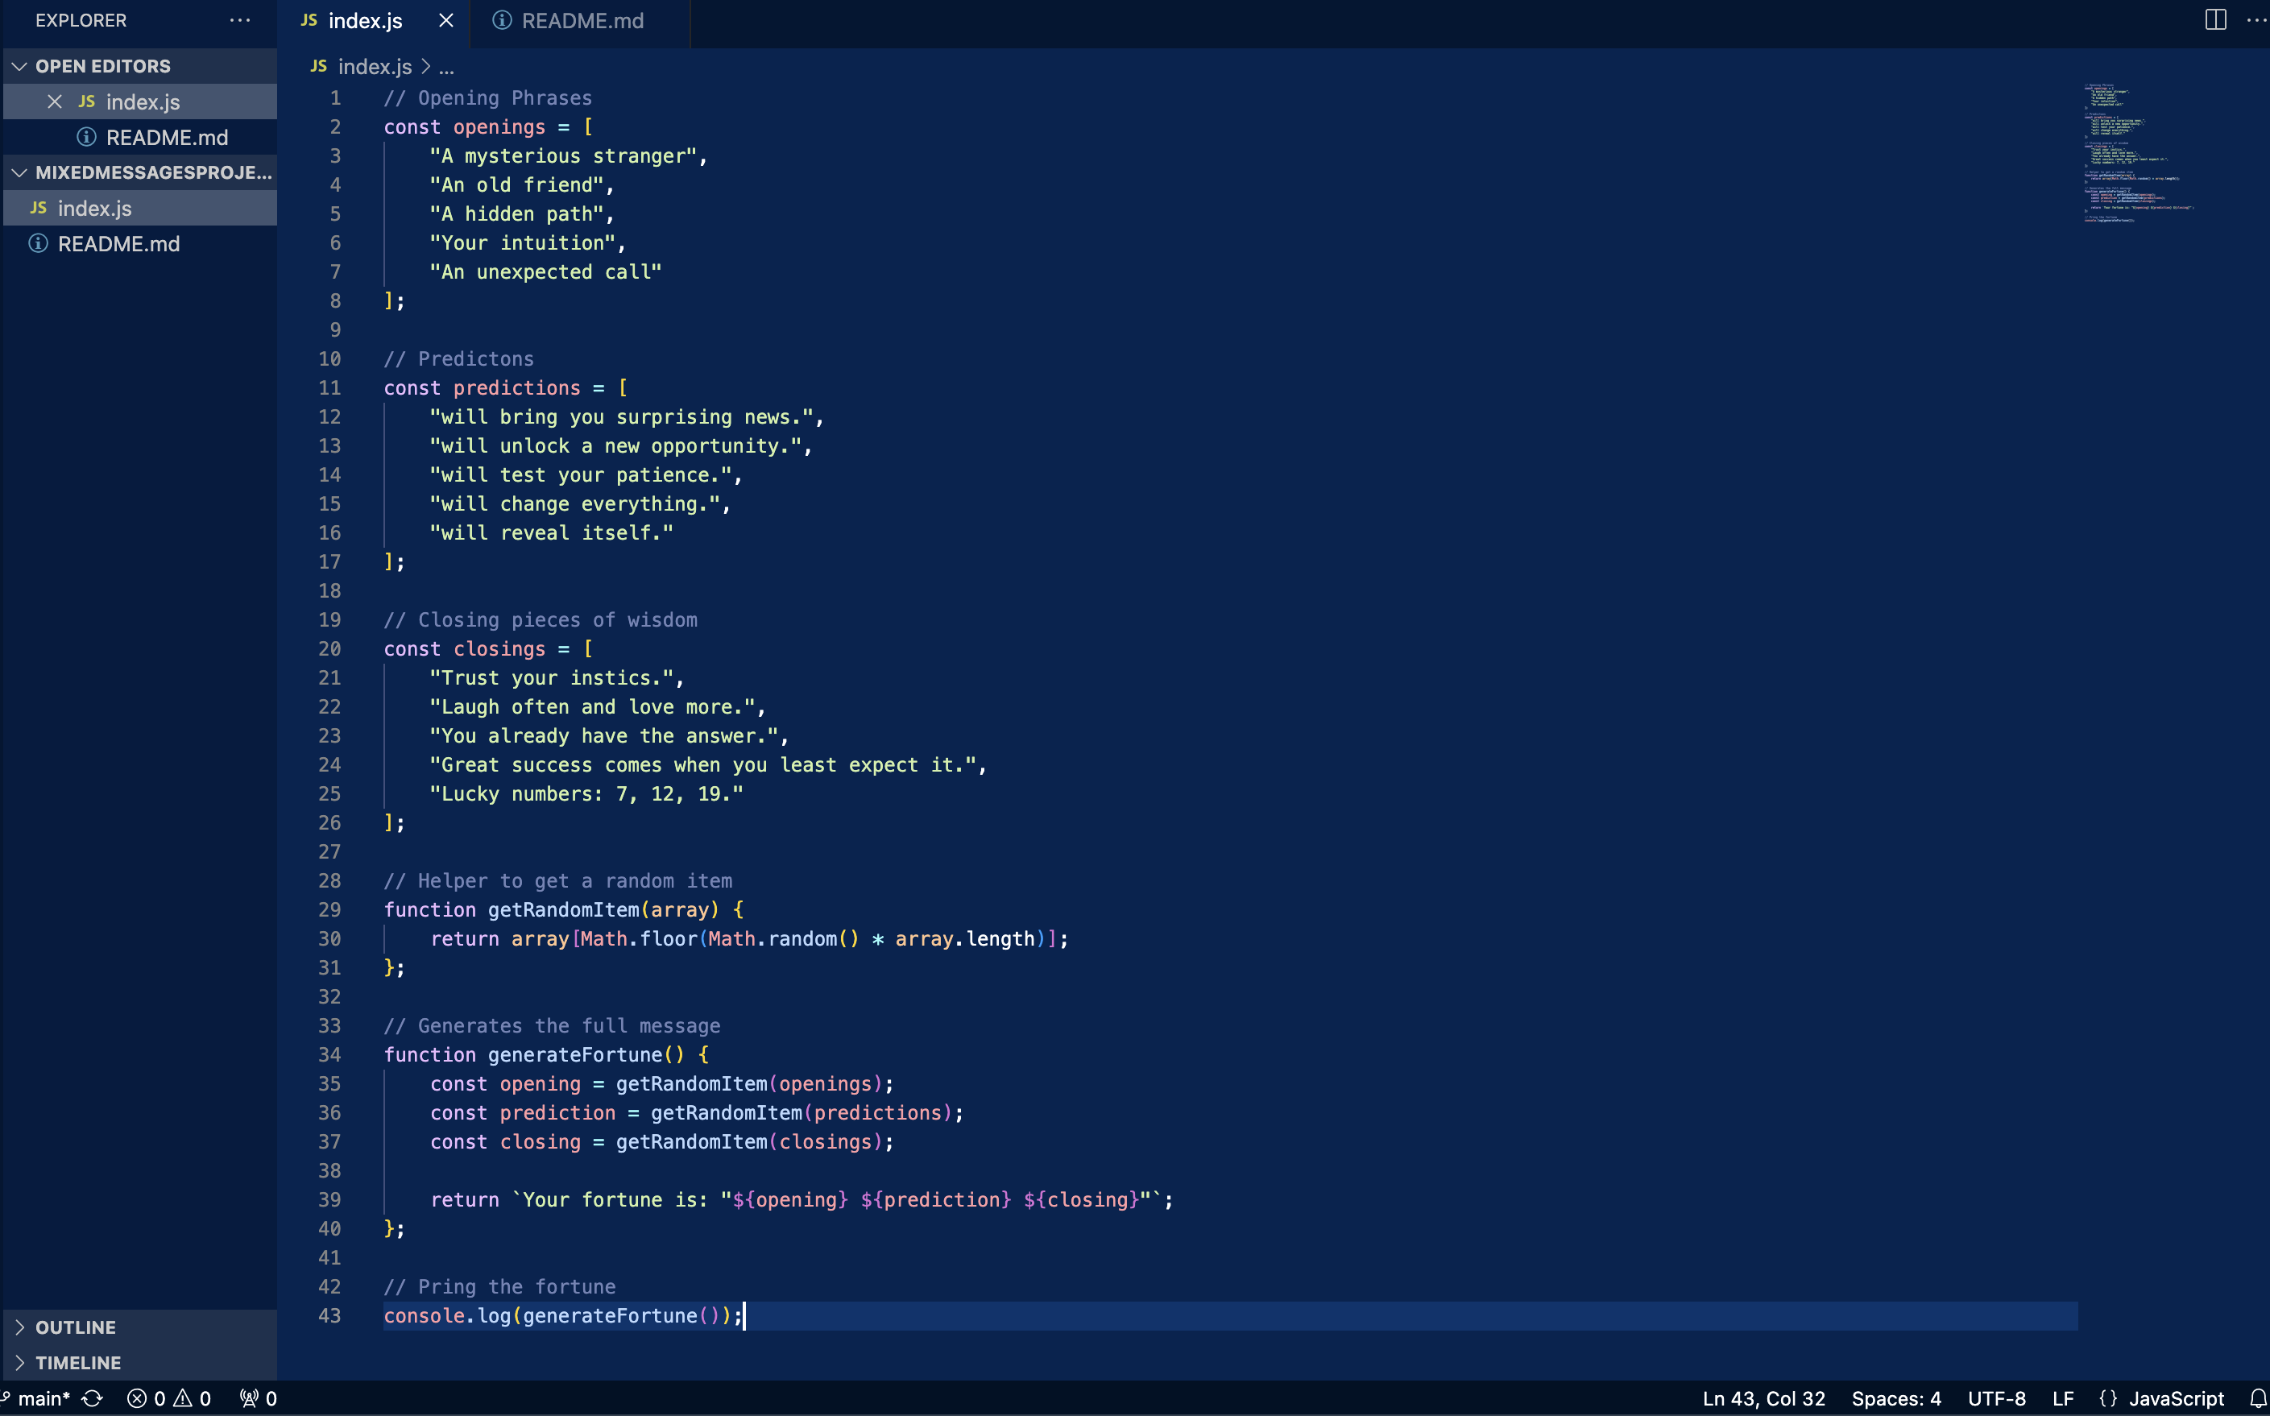Click line number 29 in the gutter
Viewport: 2270px width, 1416px height.
point(329,909)
